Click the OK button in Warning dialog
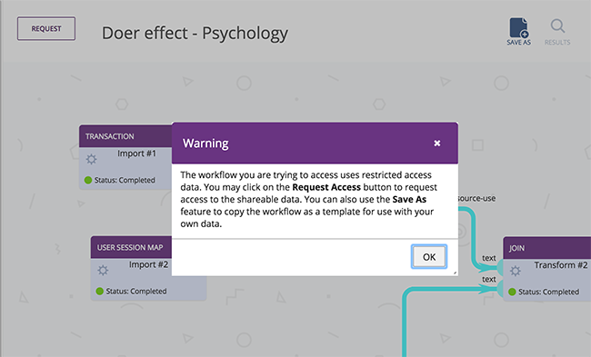Screen dimensions: 591x357 pyautogui.click(x=429, y=257)
